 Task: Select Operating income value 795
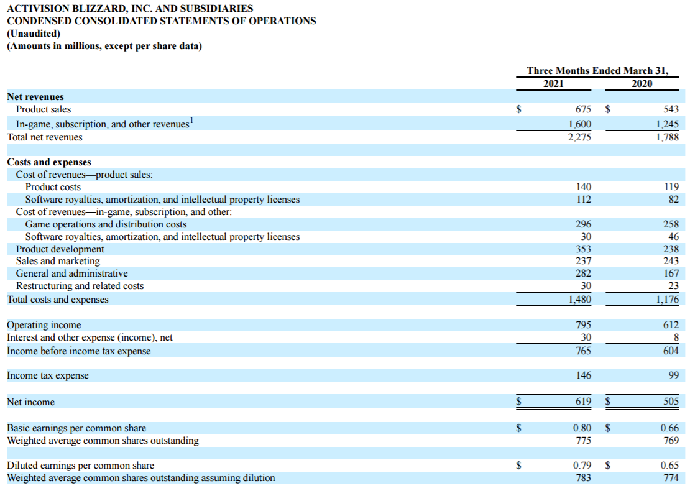coord(583,324)
